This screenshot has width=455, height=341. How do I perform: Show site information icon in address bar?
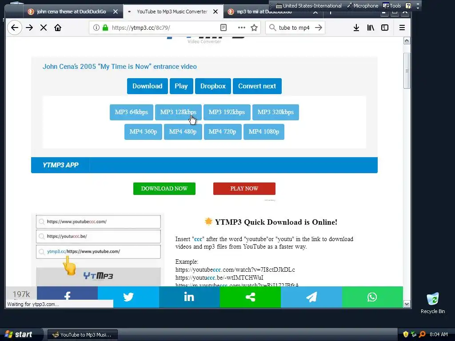[x=96, y=28]
